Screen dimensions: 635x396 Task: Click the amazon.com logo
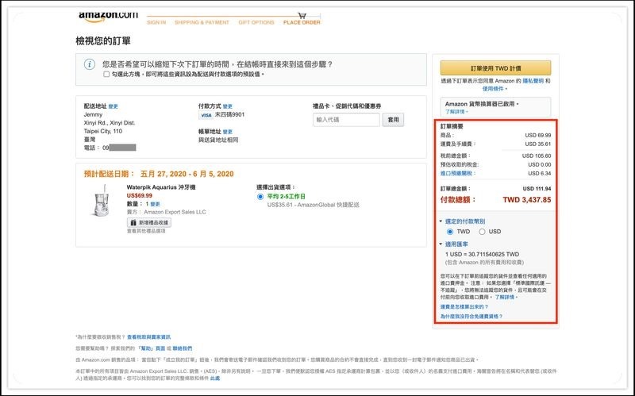pos(108,16)
